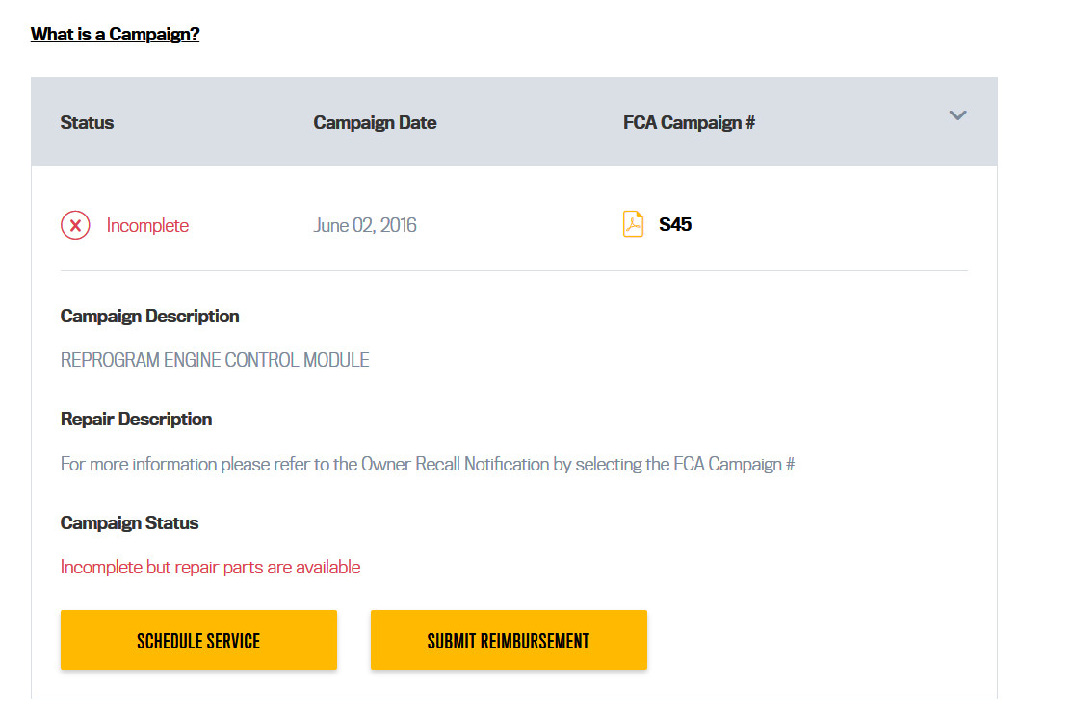Viewport: 1072px width, 712px height.
Task: Open the "What is a Campaign?" link
Action: coord(115,35)
